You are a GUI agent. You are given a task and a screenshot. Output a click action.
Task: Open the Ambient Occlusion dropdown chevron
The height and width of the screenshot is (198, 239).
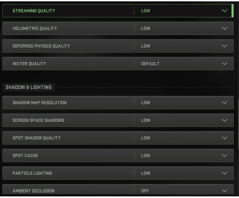point(225,191)
